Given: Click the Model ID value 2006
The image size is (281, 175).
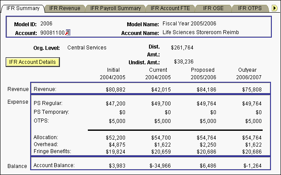Looking at the screenshot, I should point(46,23).
